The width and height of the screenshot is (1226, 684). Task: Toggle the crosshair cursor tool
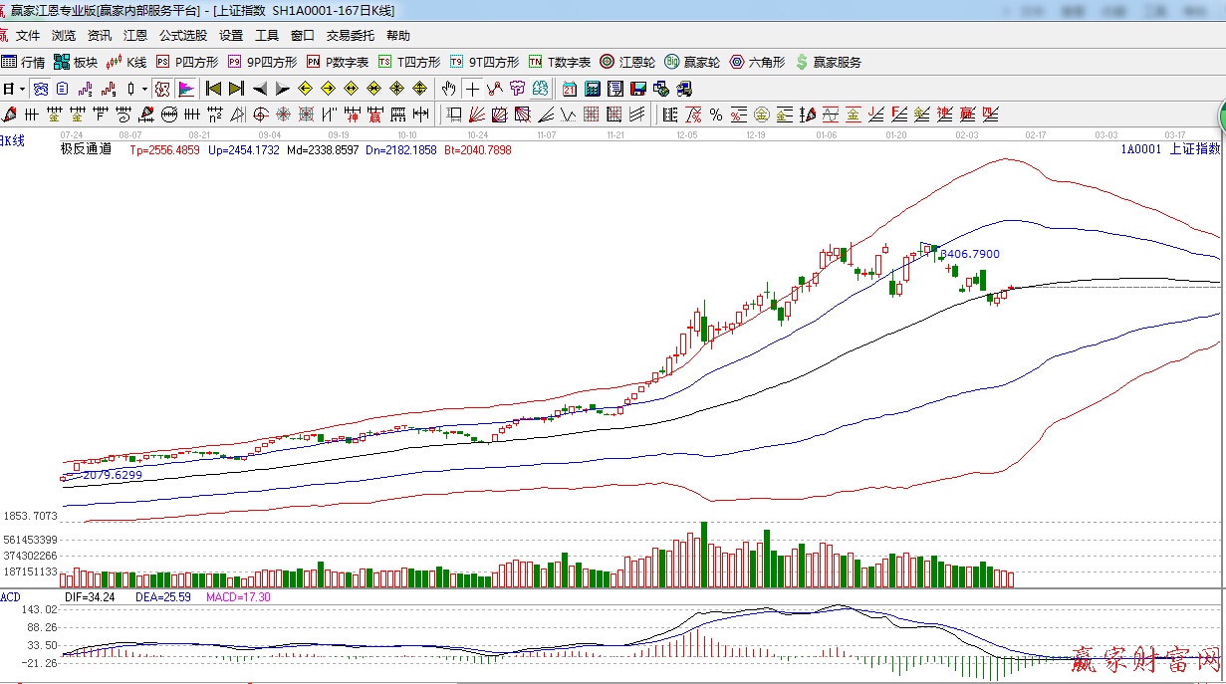tap(472, 89)
